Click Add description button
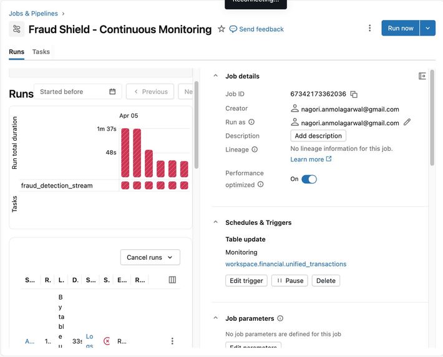443x357 pixels. coord(318,136)
